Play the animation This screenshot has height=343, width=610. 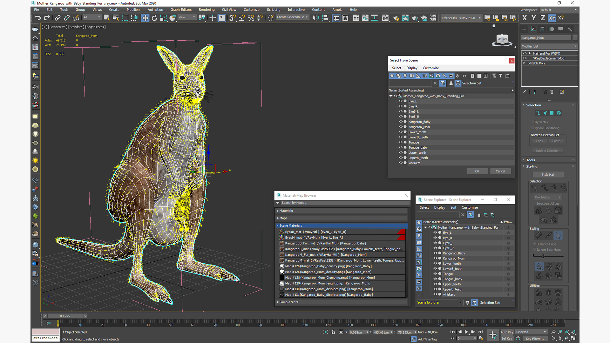(x=466, y=332)
